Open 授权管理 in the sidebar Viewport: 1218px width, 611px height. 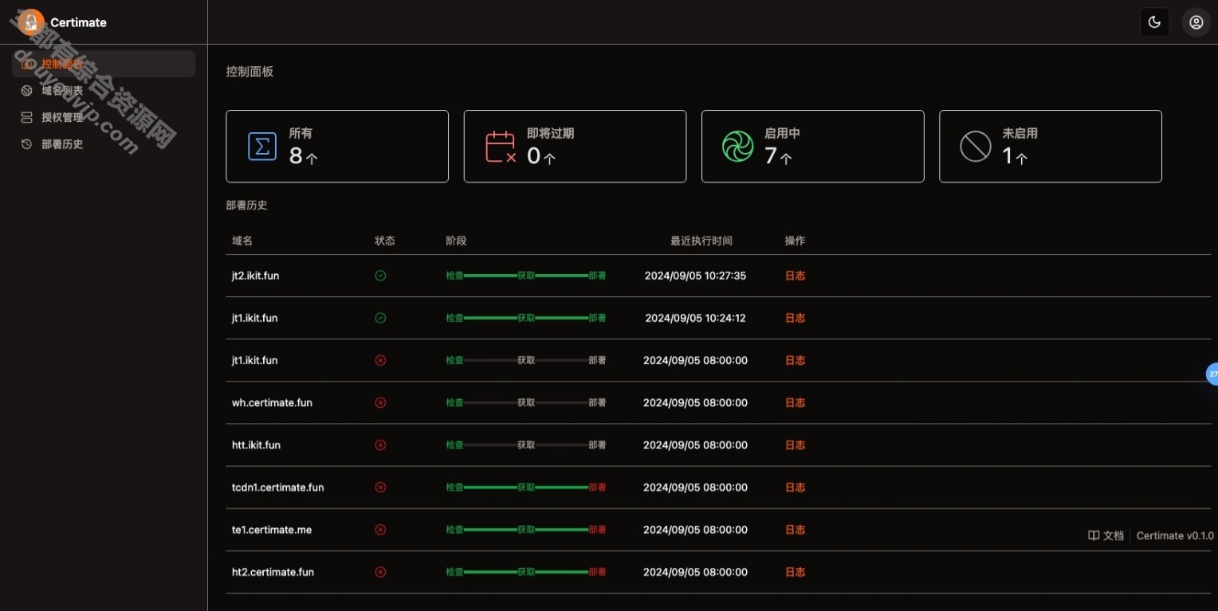[104, 117]
